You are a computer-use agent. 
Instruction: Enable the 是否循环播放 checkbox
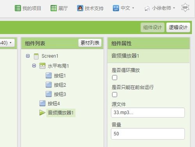pyautogui.click(x=115, y=78)
